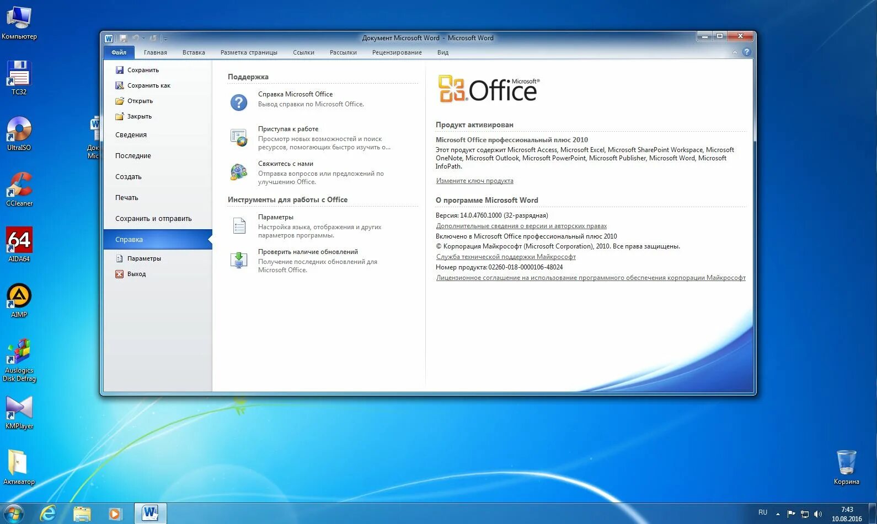877x524 pixels.
Task: Switch to the Вставка tab
Action: pos(194,52)
